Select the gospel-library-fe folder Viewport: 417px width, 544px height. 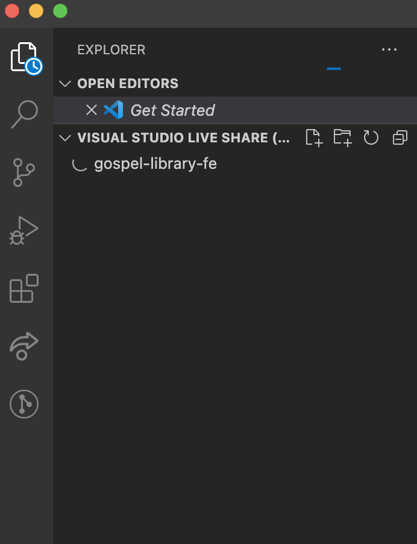[x=235, y=164]
